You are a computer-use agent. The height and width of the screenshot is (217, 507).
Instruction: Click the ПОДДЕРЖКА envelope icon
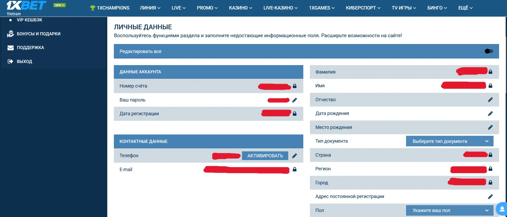click(11, 48)
